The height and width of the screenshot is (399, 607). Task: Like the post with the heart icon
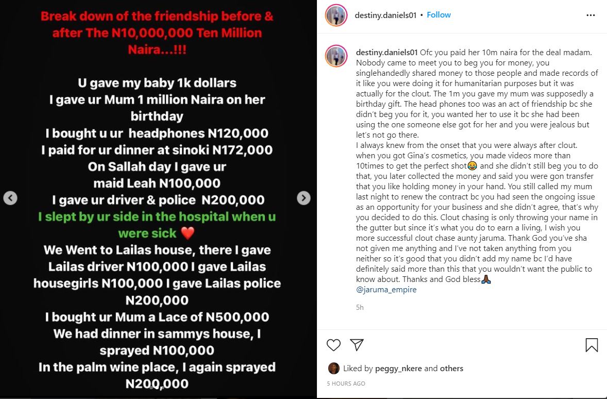pos(334,345)
